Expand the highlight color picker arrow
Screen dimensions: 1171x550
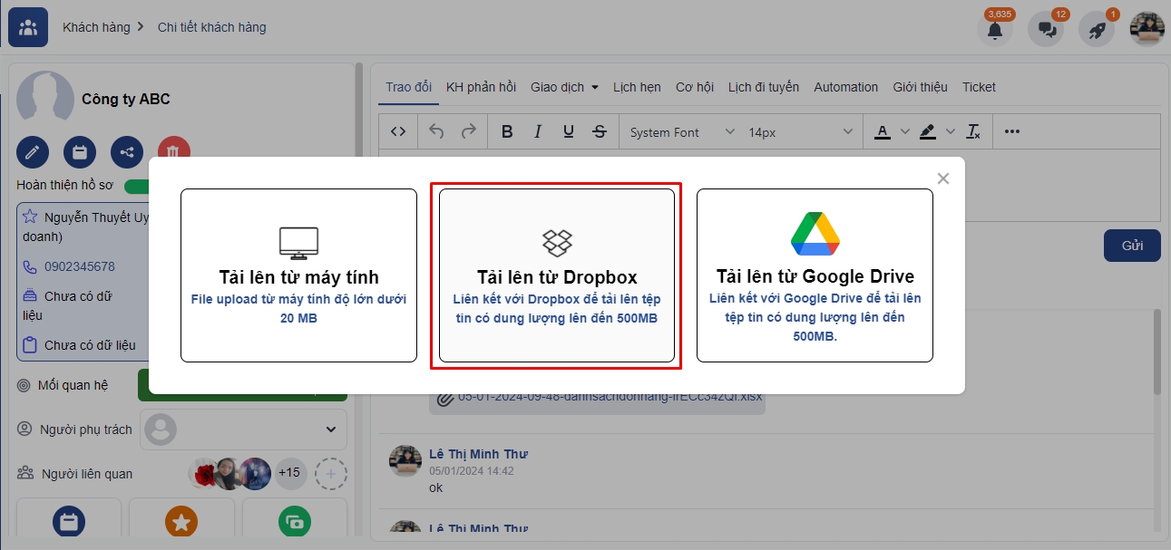coord(950,131)
